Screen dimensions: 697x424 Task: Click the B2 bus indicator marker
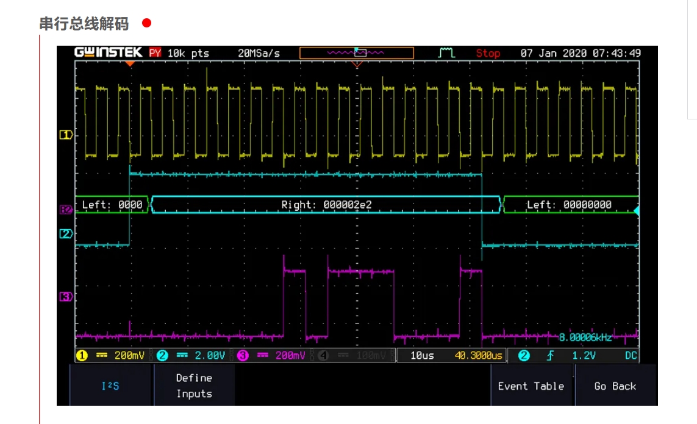coord(66,210)
